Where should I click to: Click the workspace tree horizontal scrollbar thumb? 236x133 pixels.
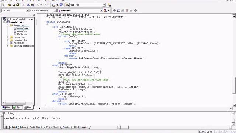point(15,103)
